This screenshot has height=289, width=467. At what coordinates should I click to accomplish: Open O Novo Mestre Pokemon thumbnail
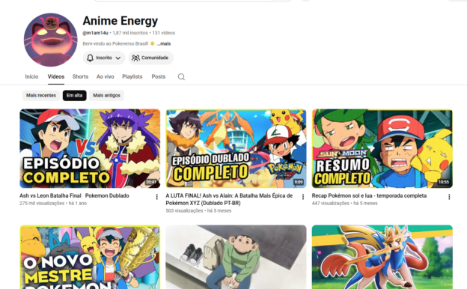pyautogui.click(x=90, y=257)
